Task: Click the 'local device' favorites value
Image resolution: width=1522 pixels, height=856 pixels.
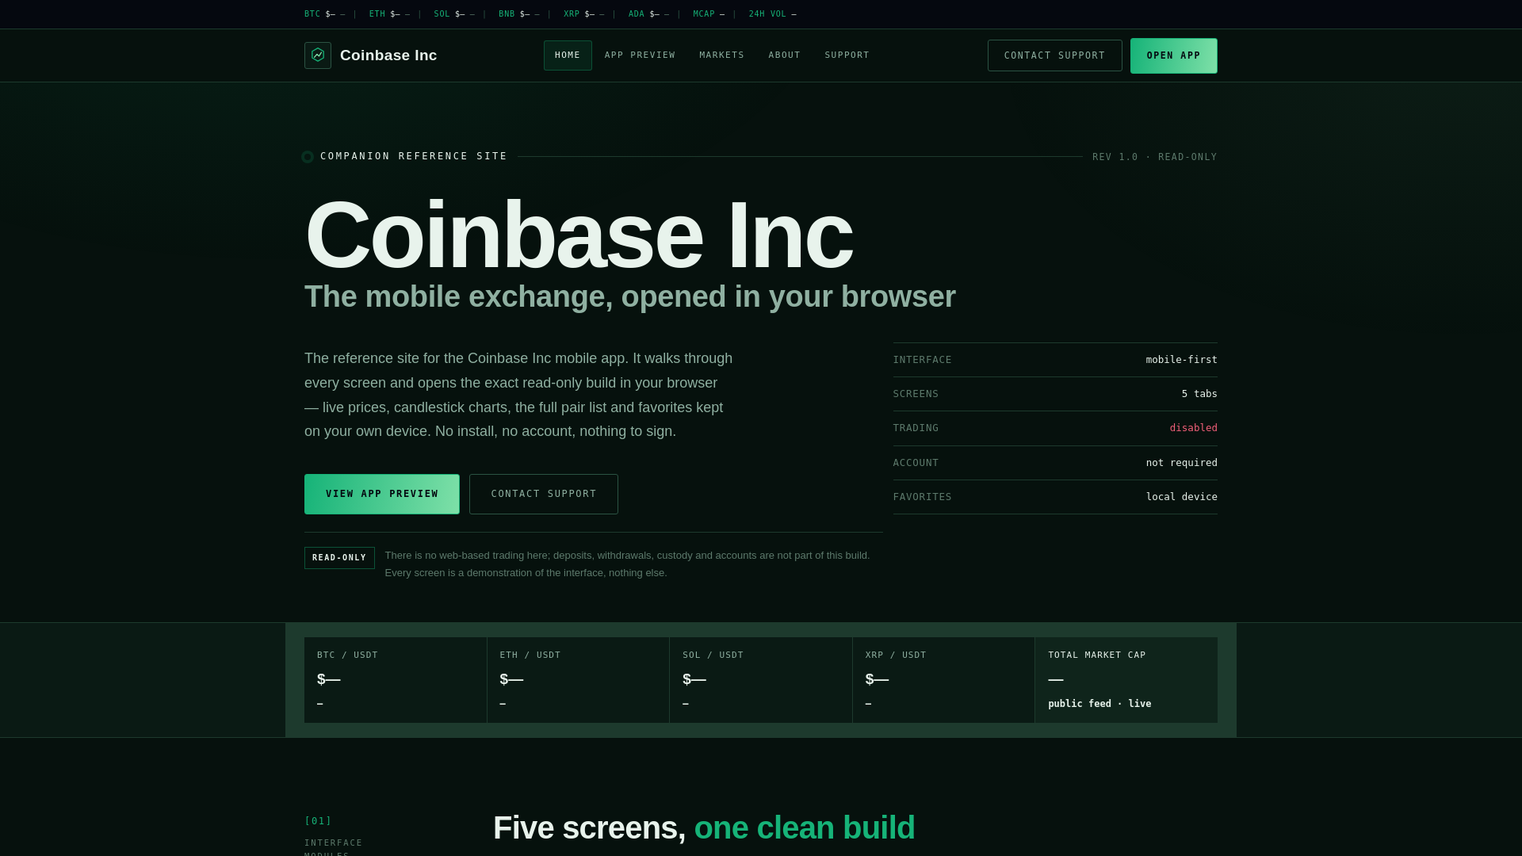Action: point(1181,497)
